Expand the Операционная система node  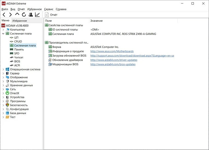pyautogui.click(x=3, y=69)
